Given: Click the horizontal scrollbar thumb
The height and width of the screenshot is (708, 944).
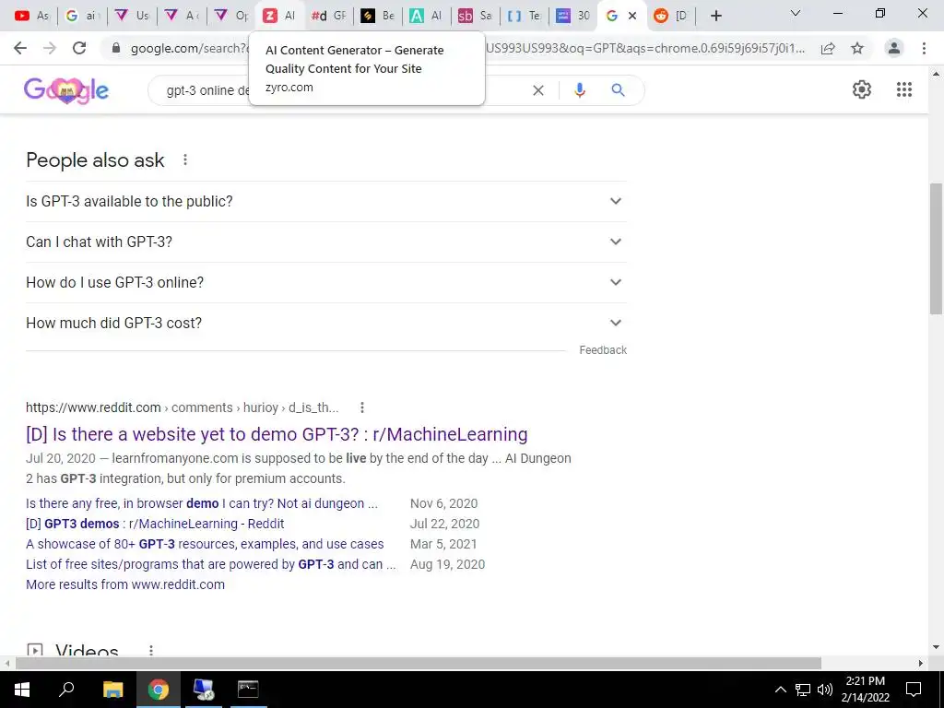Looking at the screenshot, I should [419, 663].
